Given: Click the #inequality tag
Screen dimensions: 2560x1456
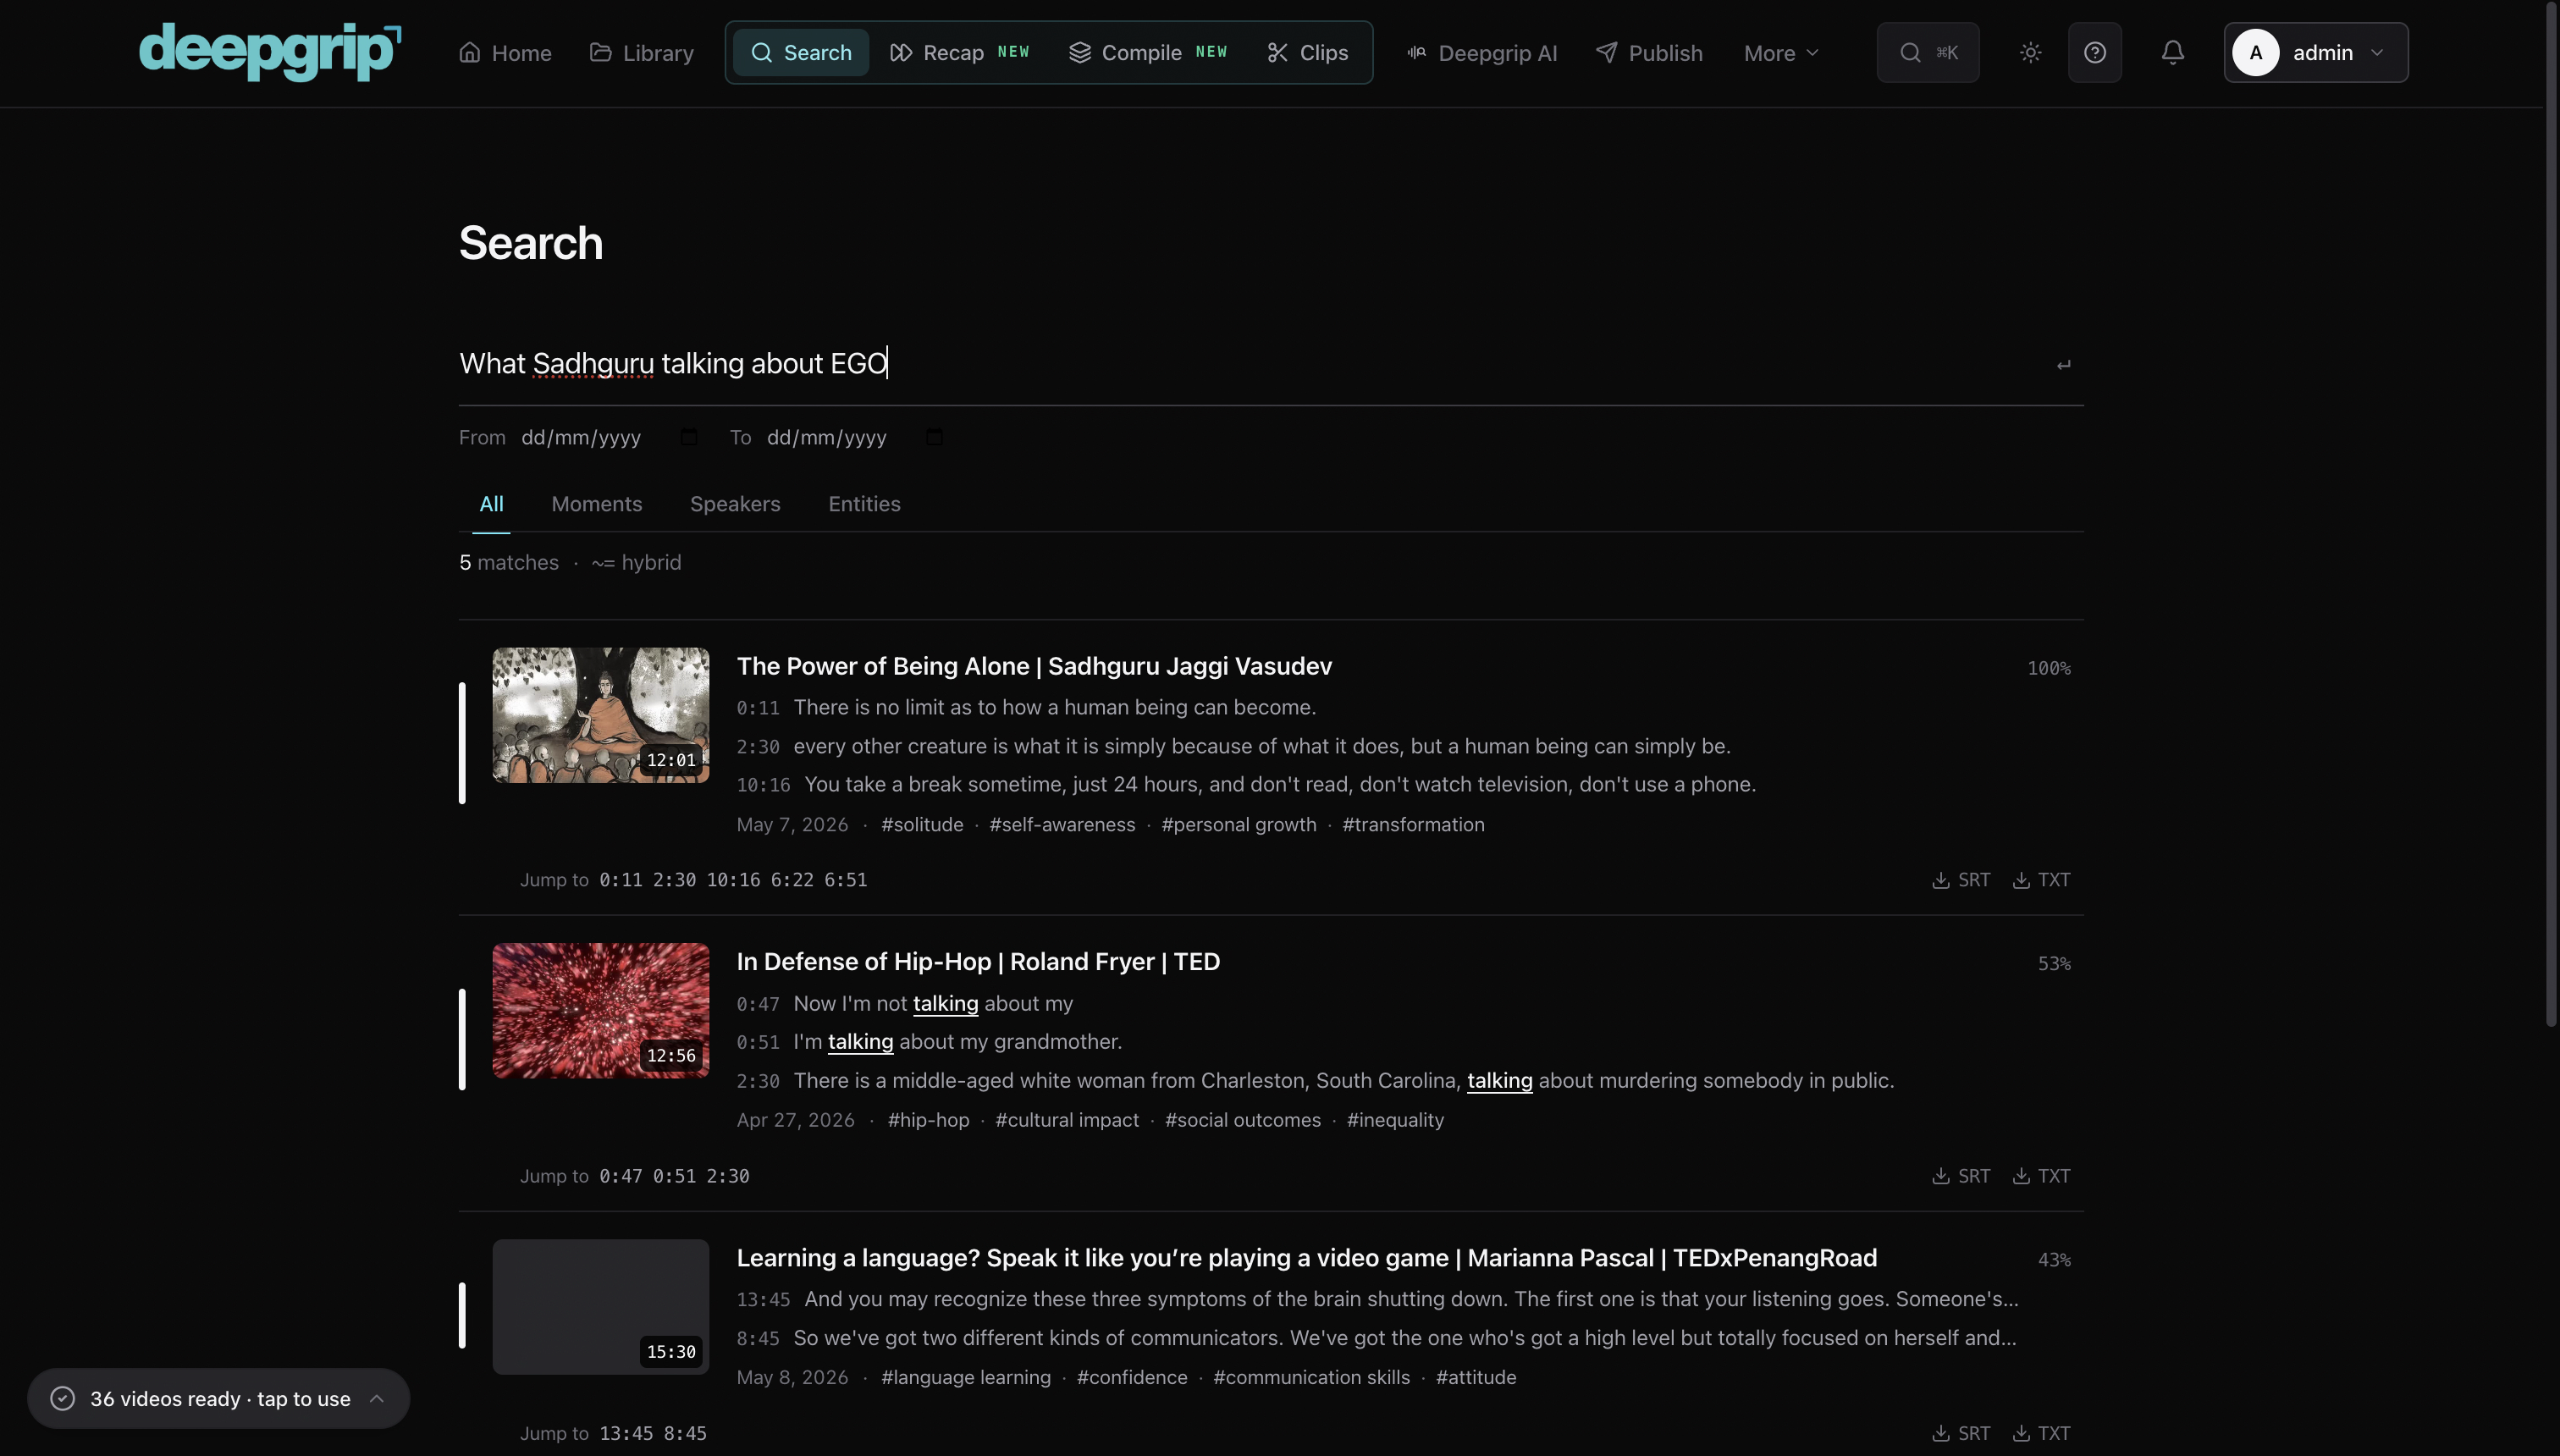Looking at the screenshot, I should [x=1395, y=1120].
